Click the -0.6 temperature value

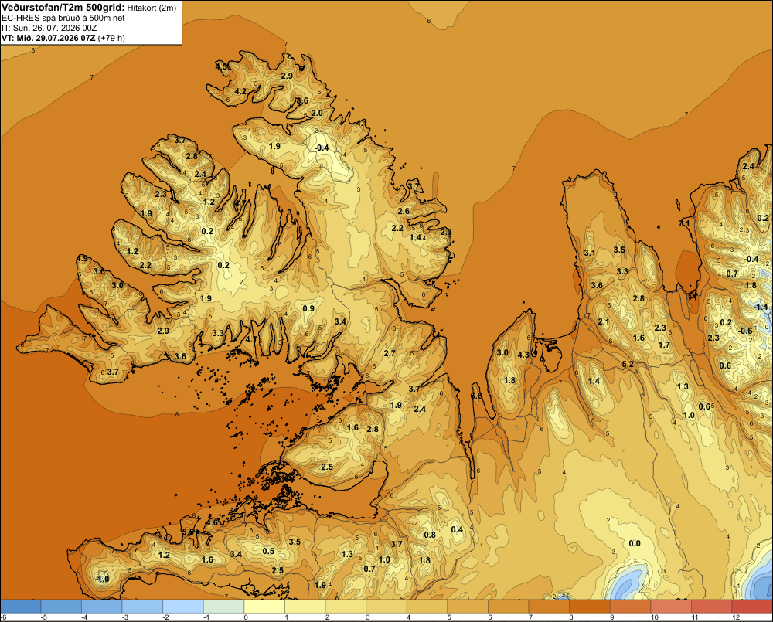pyautogui.click(x=745, y=331)
